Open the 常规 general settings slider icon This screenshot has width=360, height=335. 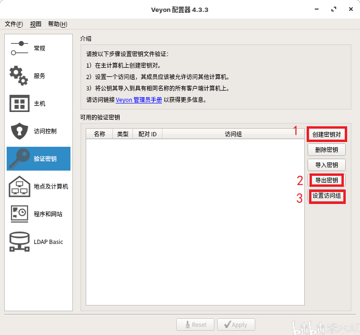(x=20, y=48)
